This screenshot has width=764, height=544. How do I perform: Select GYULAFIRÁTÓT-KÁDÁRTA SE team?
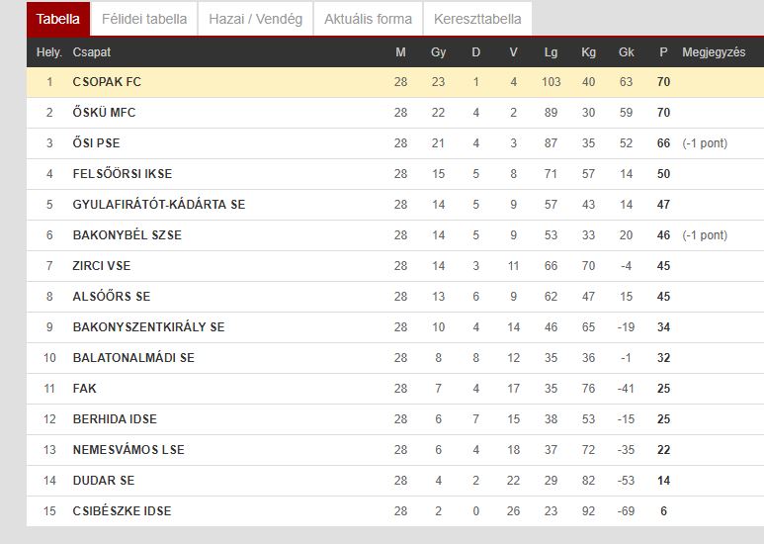[x=159, y=204]
